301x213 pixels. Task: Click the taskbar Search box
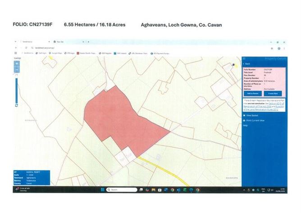[122, 190]
